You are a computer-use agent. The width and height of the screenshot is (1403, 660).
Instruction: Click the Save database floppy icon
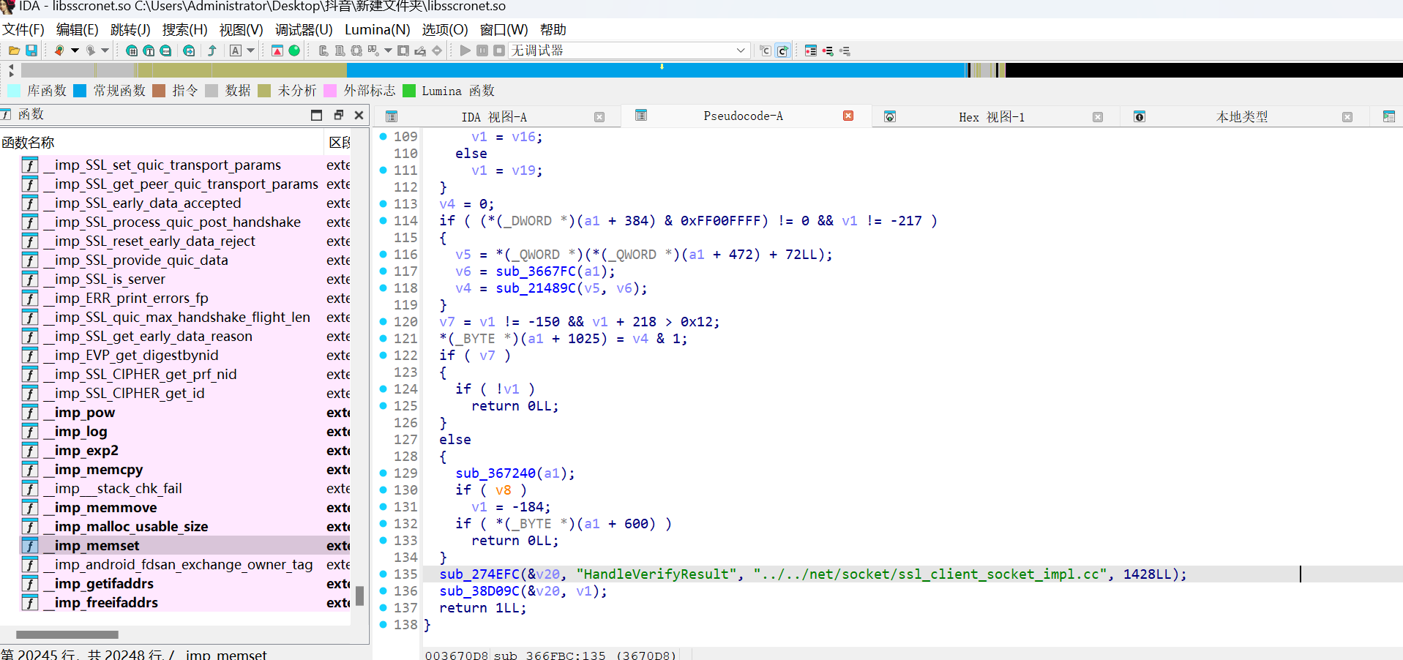[31, 50]
